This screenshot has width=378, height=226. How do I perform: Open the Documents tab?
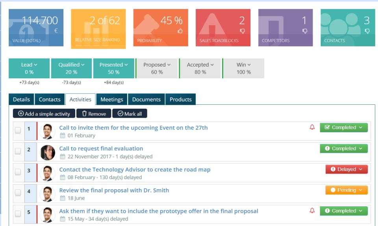pyautogui.click(x=146, y=100)
